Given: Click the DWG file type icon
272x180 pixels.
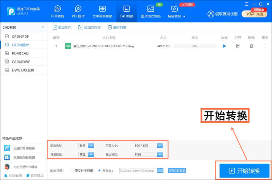Looking at the screenshot, I should point(68,46).
